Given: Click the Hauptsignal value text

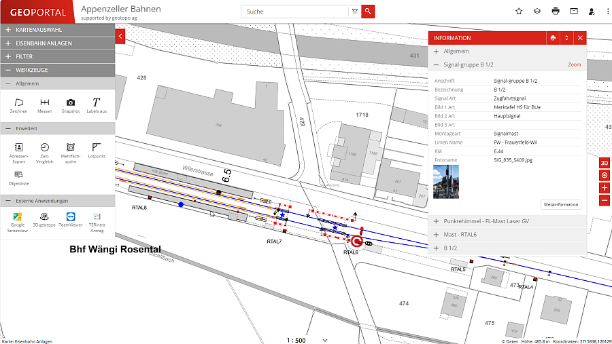Looking at the screenshot, I should point(507,116).
